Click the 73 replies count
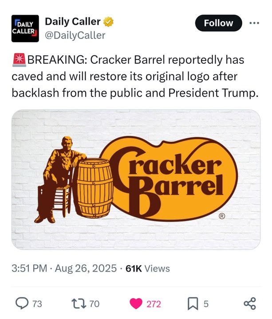The width and height of the screenshot is (272, 319). (37, 304)
